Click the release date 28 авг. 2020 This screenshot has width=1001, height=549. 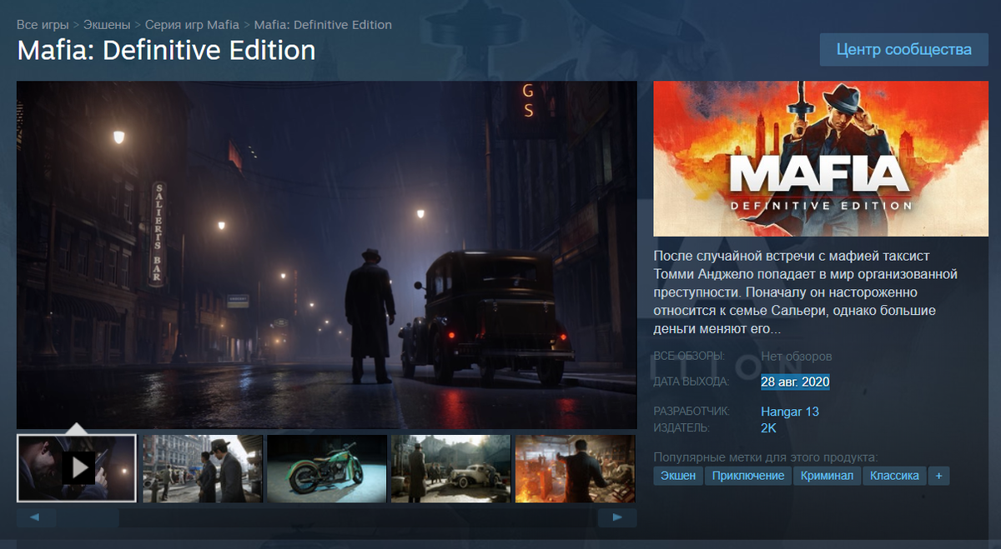[x=795, y=382]
